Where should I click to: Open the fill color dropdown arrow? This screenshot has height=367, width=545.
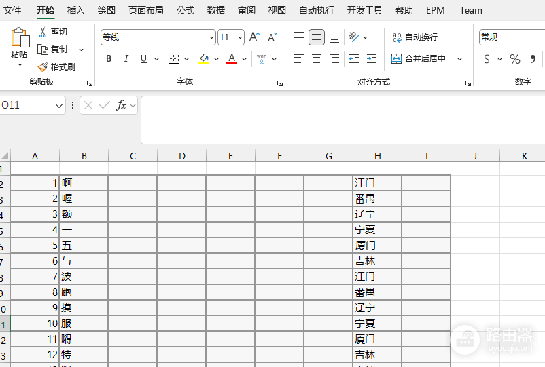click(216, 59)
